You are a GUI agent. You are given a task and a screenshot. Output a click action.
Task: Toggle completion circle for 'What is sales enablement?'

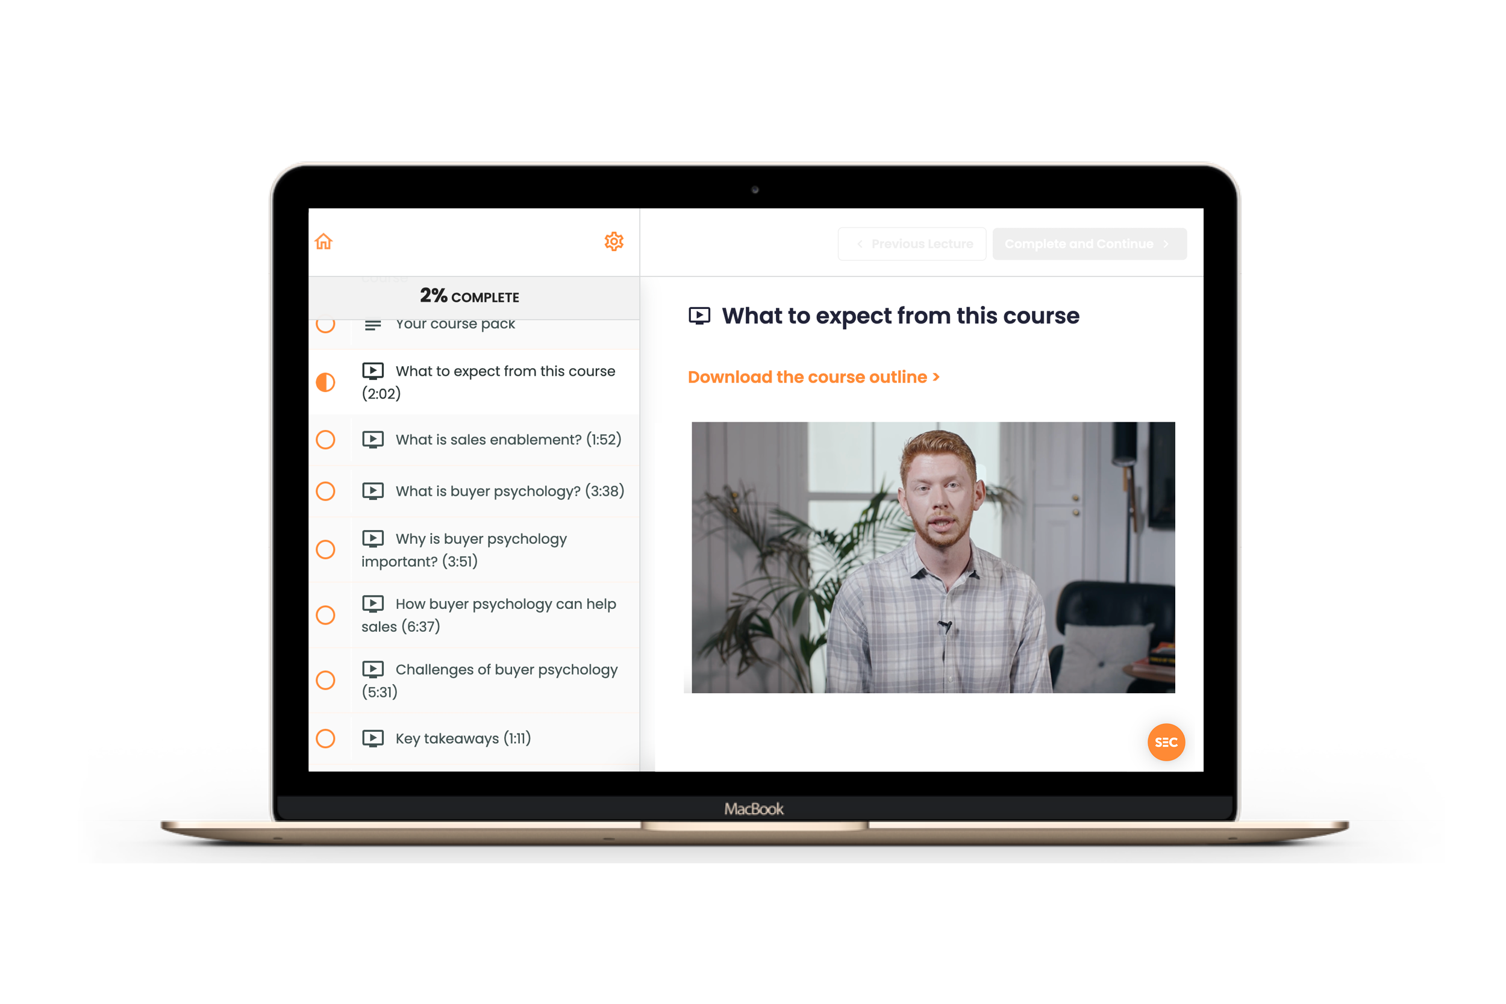click(x=326, y=439)
